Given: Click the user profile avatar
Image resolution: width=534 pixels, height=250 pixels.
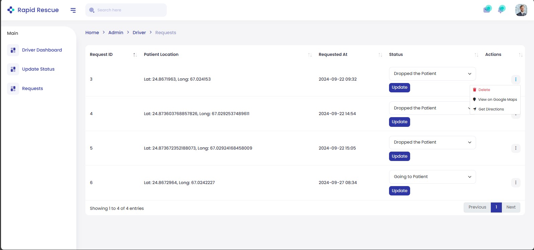Looking at the screenshot, I should (521, 10).
